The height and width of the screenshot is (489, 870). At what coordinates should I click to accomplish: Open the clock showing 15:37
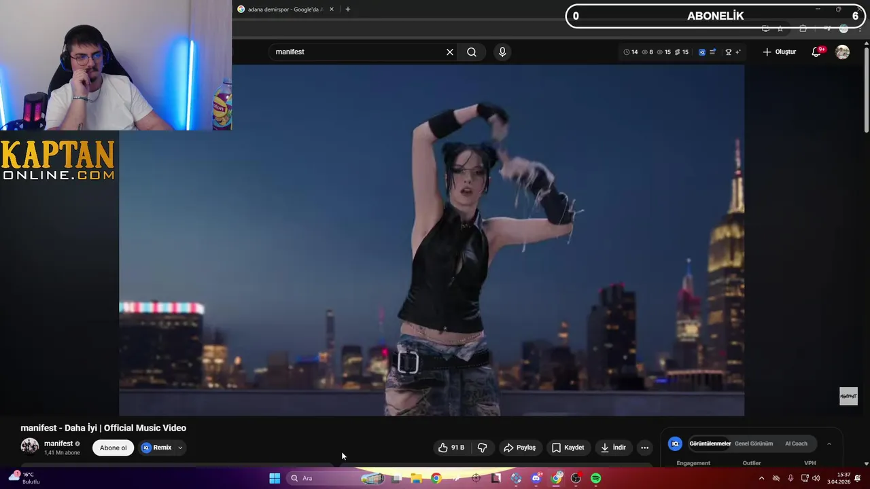point(839,478)
